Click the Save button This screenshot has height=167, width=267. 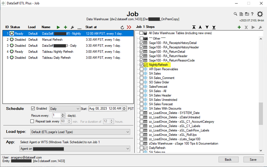253,160
